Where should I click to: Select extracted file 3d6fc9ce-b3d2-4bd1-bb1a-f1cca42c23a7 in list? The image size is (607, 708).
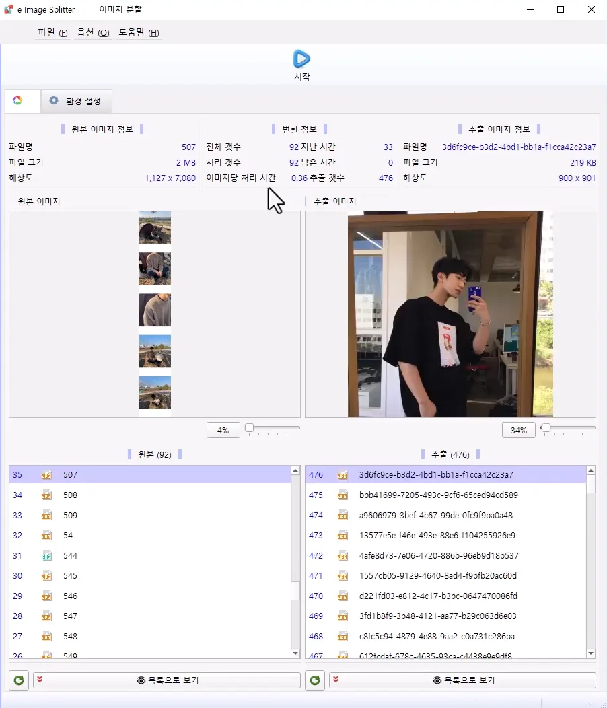coord(445,474)
